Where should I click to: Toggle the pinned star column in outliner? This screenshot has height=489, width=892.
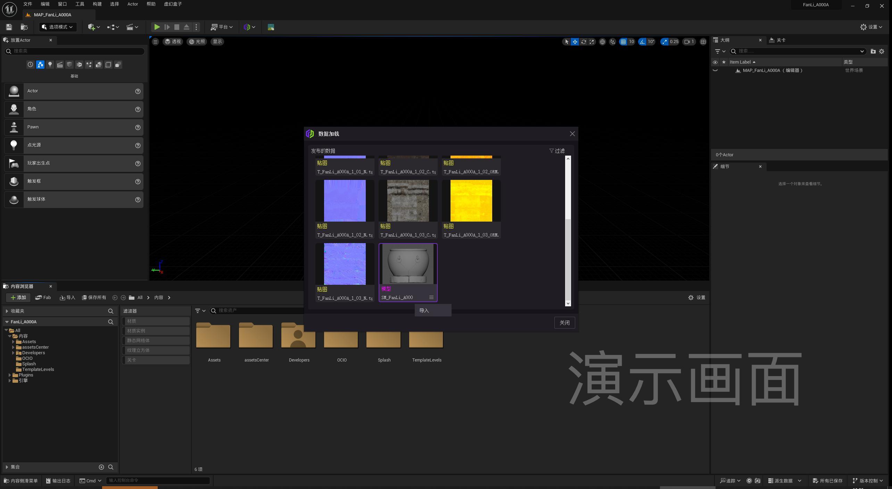[x=724, y=62]
